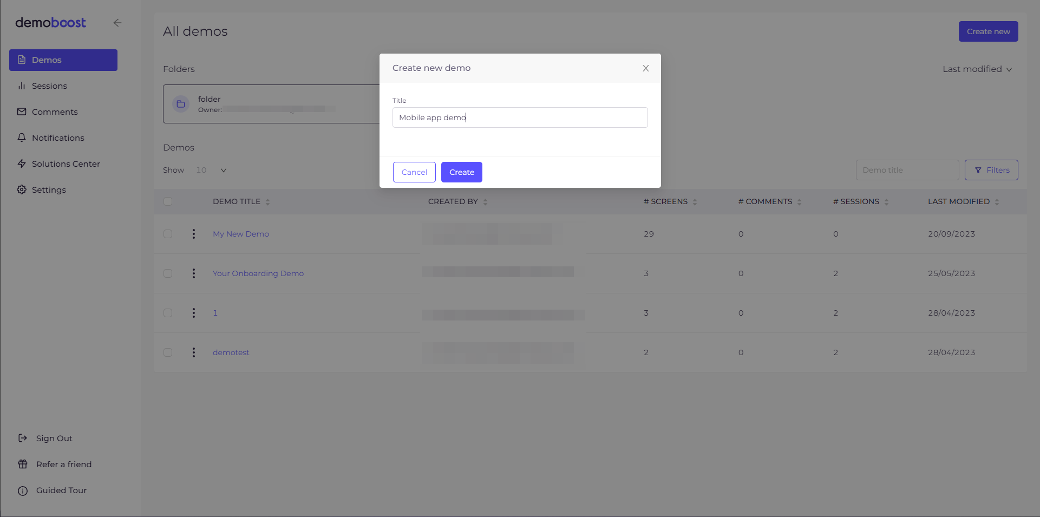Check the select-all checkbox in the table header

coord(168,201)
